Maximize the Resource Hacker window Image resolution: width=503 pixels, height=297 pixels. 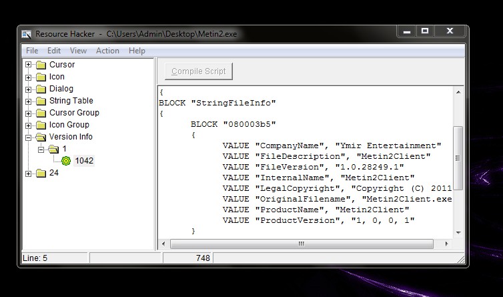click(x=425, y=31)
